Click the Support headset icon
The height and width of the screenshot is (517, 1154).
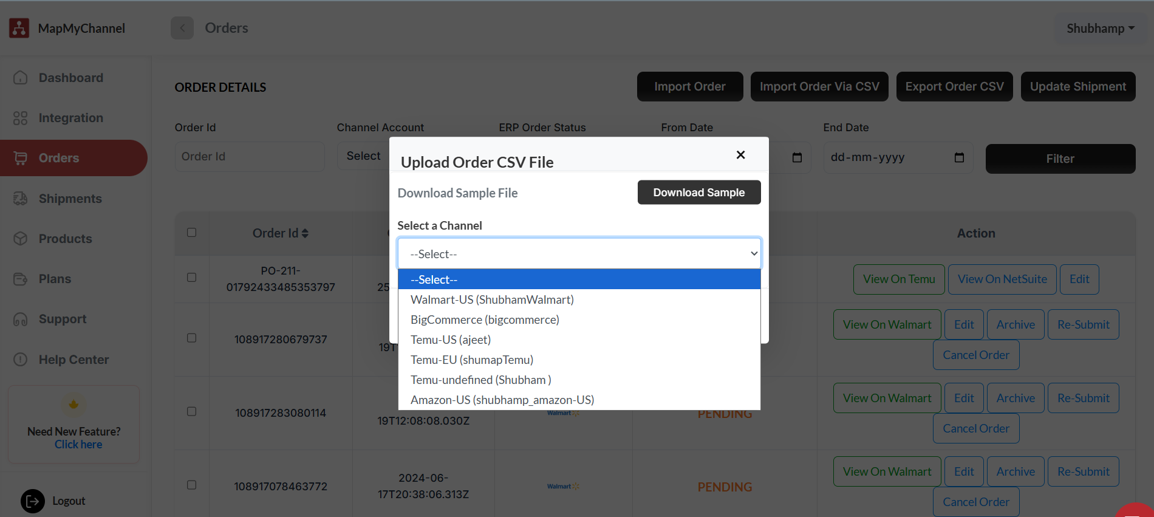click(x=21, y=320)
